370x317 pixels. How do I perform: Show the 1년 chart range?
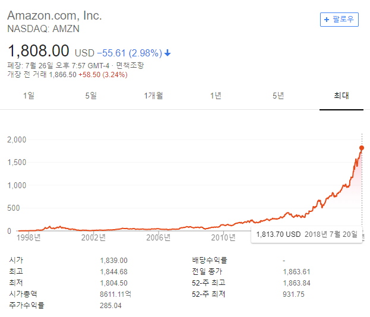[216, 96]
